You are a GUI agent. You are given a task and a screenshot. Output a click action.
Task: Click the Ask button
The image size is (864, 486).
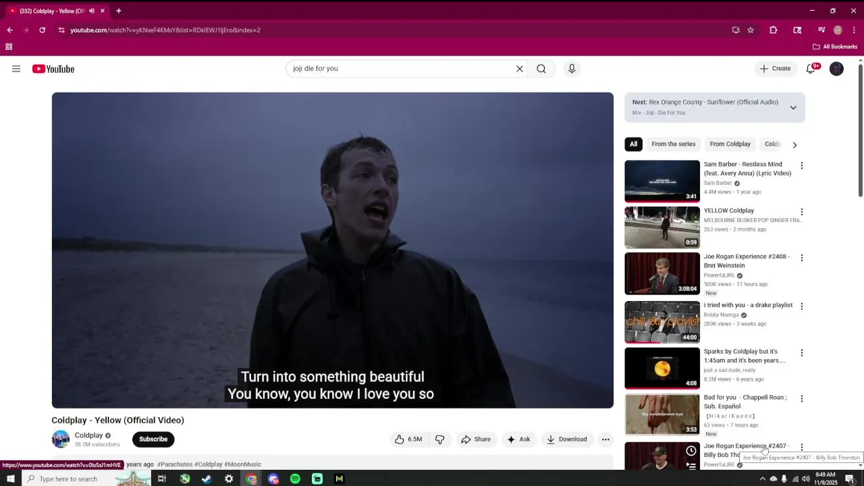(x=518, y=439)
